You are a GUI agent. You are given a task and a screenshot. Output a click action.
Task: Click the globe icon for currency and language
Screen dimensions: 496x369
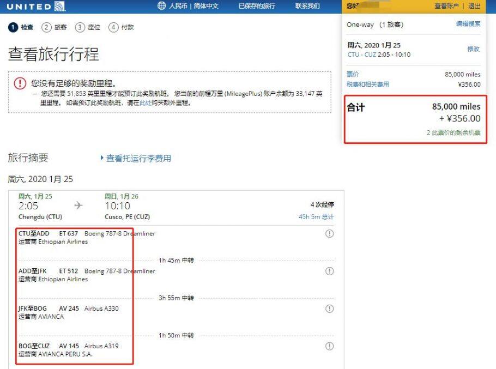[162, 5]
